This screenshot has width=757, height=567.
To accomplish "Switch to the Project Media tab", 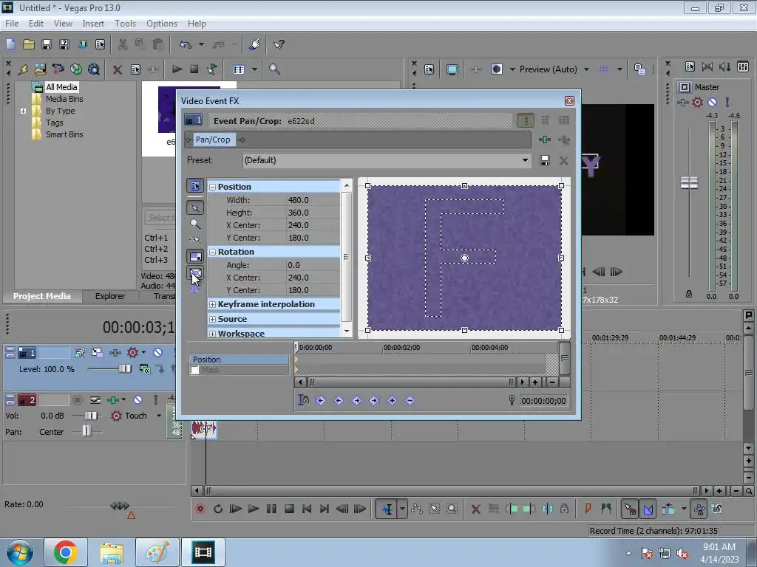I will [41, 296].
